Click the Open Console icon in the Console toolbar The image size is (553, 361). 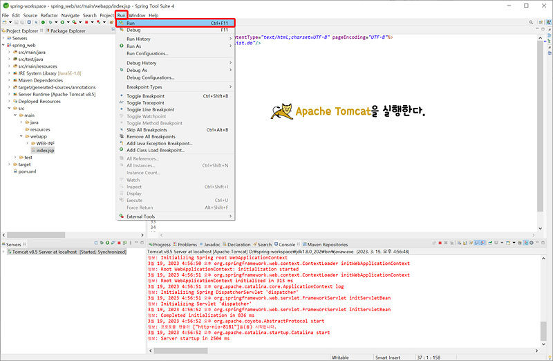(508, 243)
